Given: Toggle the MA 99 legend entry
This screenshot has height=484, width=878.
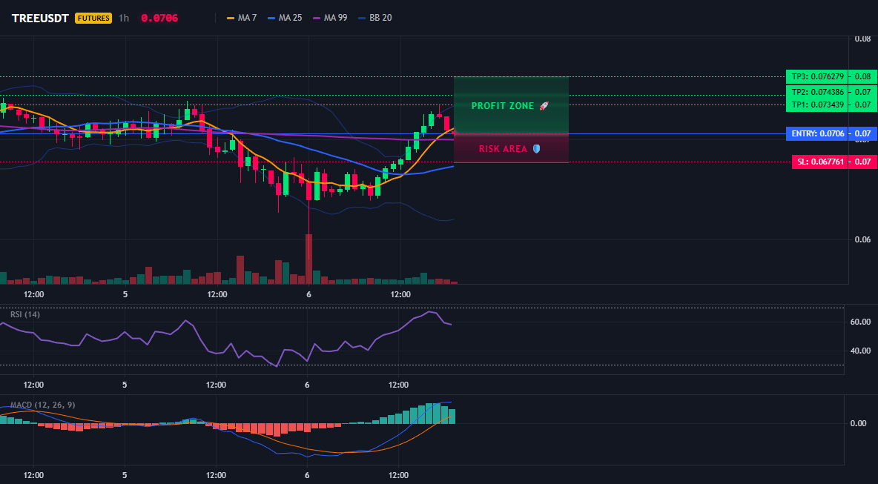Looking at the screenshot, I should coord(331,18).
